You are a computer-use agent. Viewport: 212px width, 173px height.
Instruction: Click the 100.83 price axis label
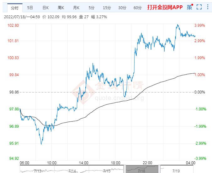[x=13, y=58]
